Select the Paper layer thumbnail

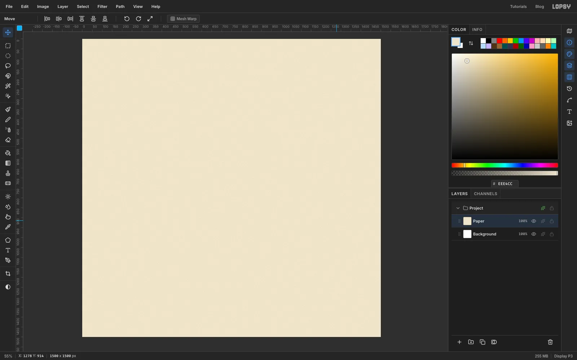click(x=467, y=221)
